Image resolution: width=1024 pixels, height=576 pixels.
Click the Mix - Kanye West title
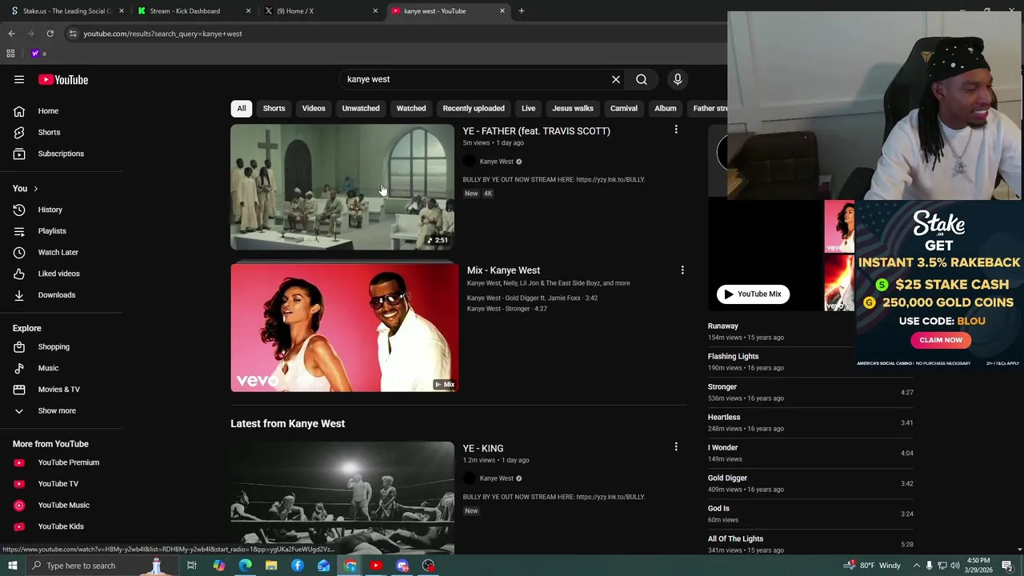click(x=503, y=270)
